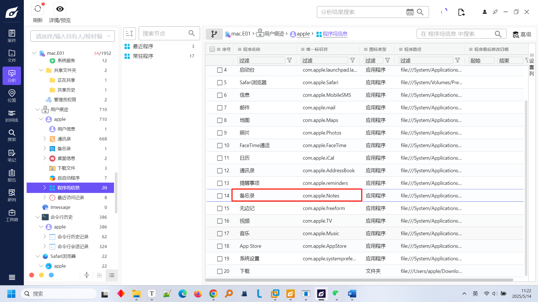Expand the 最近访问记录 tree node
Screen dimensions: 538x302
click(45, 197)
